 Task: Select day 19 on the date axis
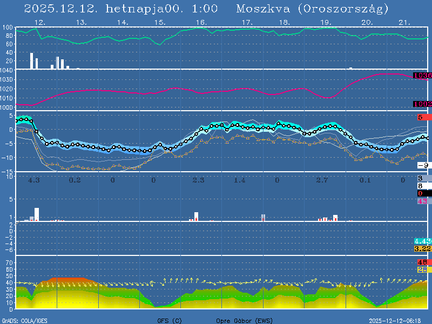[326, 23]
